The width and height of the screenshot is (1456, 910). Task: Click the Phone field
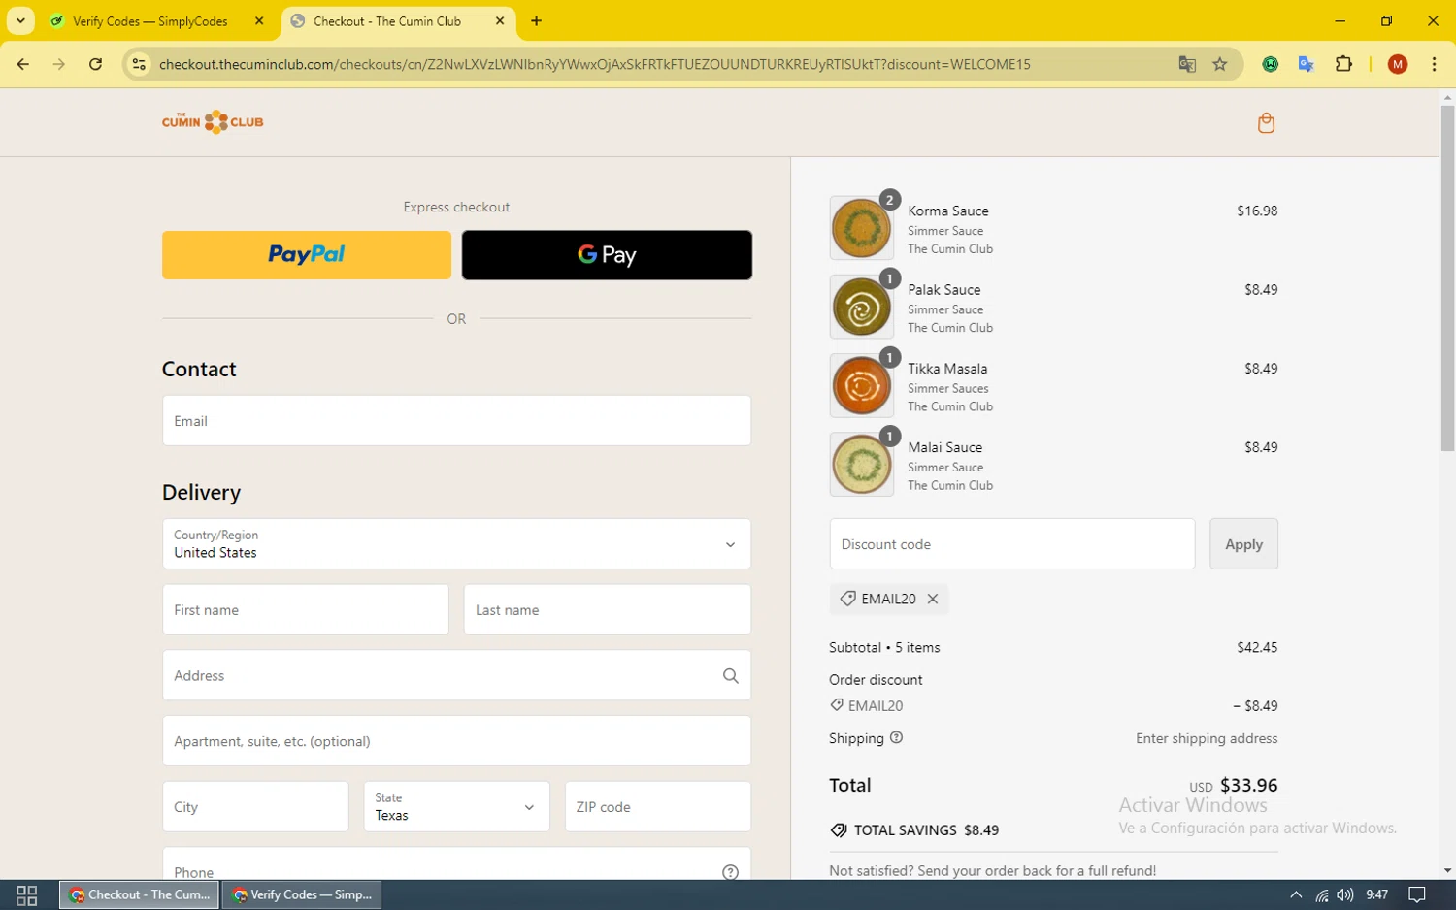click(456, 864)
